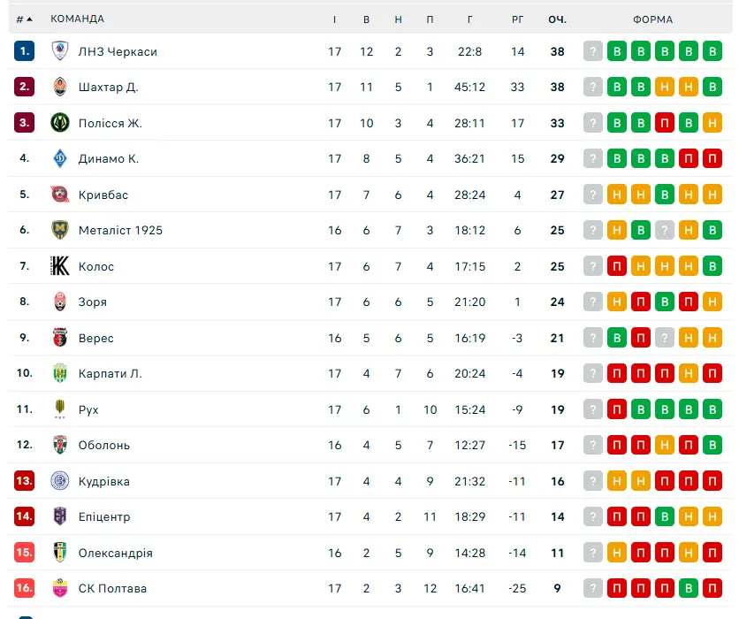
Task: Click the Рух team crest icon
Action: (x=60, y=409)
